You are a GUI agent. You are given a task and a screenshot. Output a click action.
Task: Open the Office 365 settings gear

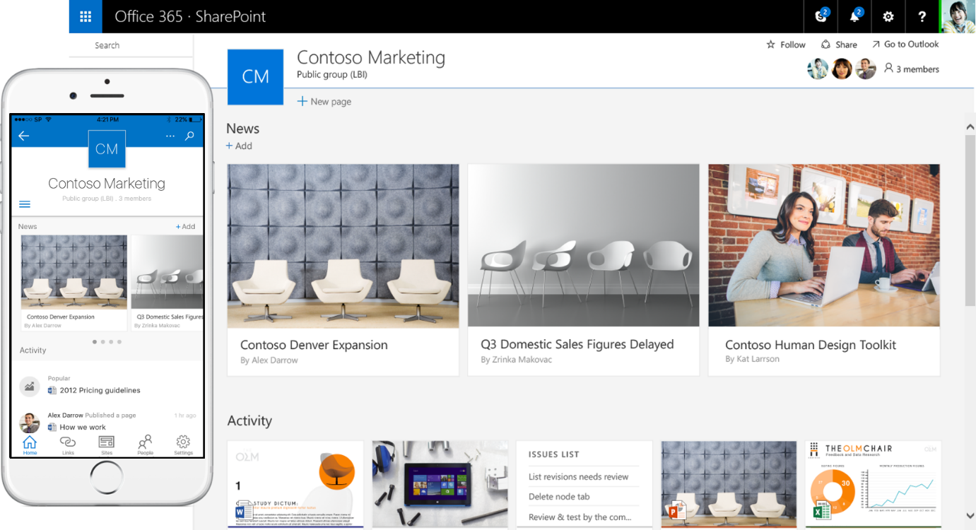pos(888,16)
